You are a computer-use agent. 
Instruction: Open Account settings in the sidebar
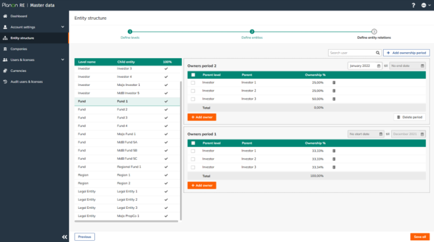click(23, 27)
